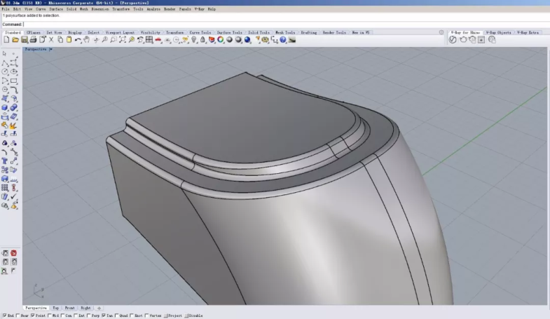Open the V-Ray options round icon
Viewport: 550px width, 319px height.
453,40
